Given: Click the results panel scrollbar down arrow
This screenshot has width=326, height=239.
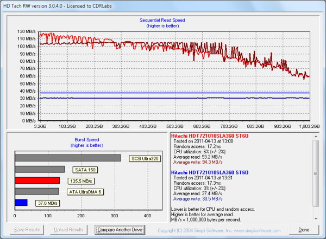Looking at the screenshot, I should point(316,217).
